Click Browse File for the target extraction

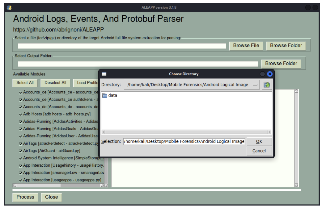pos(246,45)
